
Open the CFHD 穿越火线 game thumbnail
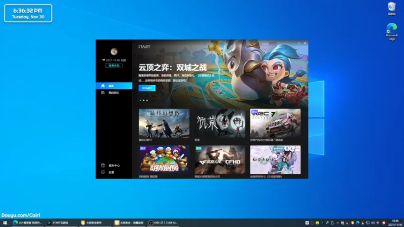(x=220, y=159)
